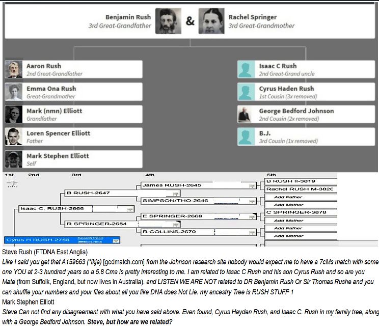Open Aaron Rush's profile photo
The image size is (379, 329).
click(x=14, y=69)
